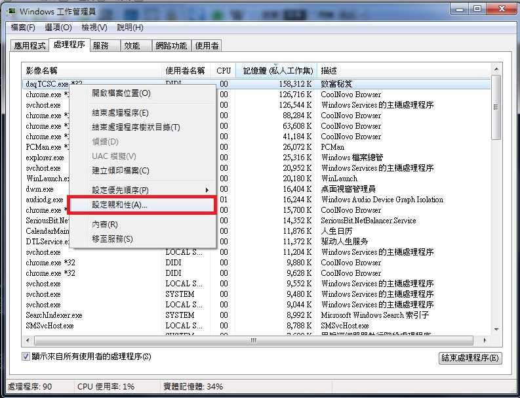Select the audiodg.exe process row
Viewport: 520px width, 398px height.
click(x=256, y=200)
